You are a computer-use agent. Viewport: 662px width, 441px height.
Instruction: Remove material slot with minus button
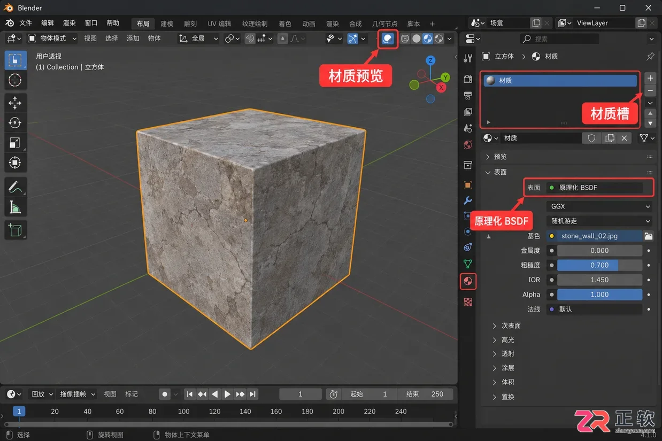(650, 90)
